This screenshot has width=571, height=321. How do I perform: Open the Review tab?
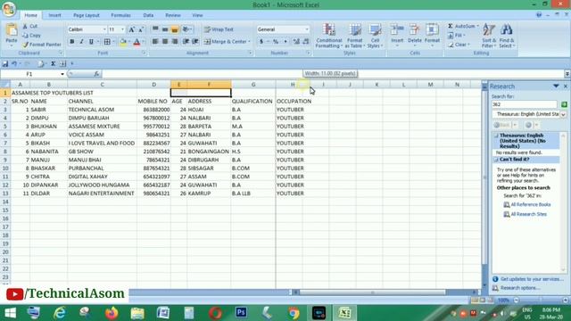point(173,15)
